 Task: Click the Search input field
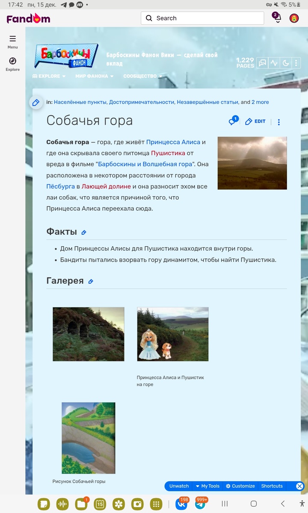[x=202, y=18]
